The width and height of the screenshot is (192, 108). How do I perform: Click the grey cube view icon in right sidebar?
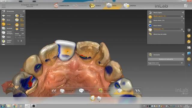click(189, 30)
